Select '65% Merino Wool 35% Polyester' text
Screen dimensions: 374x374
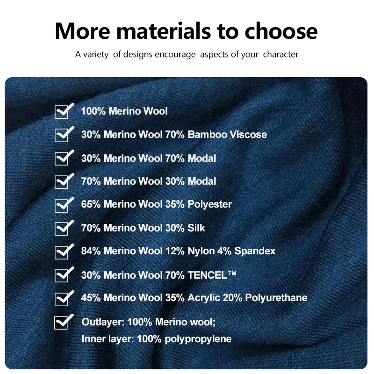(156, 204)
